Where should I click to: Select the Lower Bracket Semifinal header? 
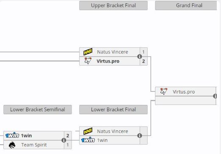[x=38, y=110]
